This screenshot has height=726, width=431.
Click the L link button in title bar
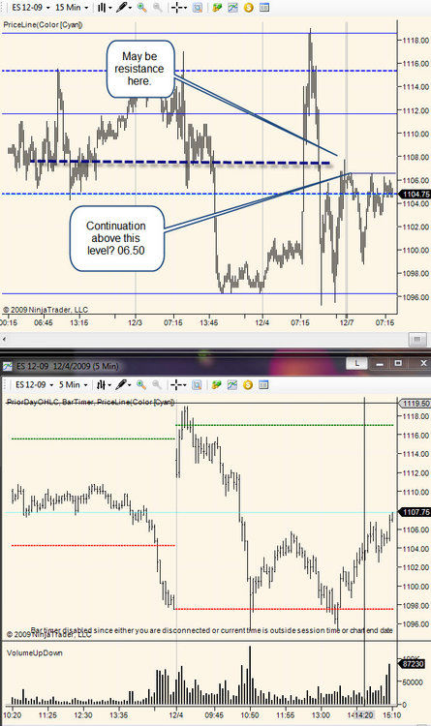356,363
